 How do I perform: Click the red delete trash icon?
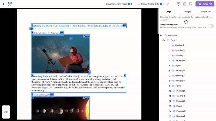185,4
